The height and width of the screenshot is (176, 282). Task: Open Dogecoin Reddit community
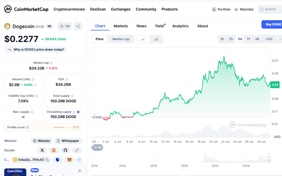click(x=54, y=150)
